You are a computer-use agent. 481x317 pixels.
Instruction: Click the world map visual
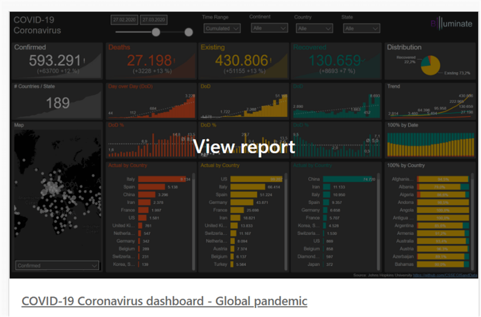click(58, 195)
